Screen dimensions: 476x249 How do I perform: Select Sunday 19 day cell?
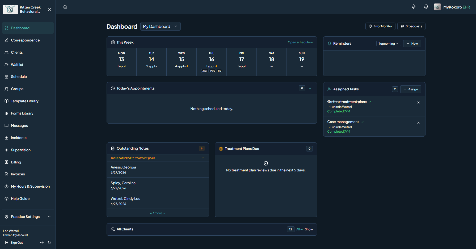pos(302,62)
